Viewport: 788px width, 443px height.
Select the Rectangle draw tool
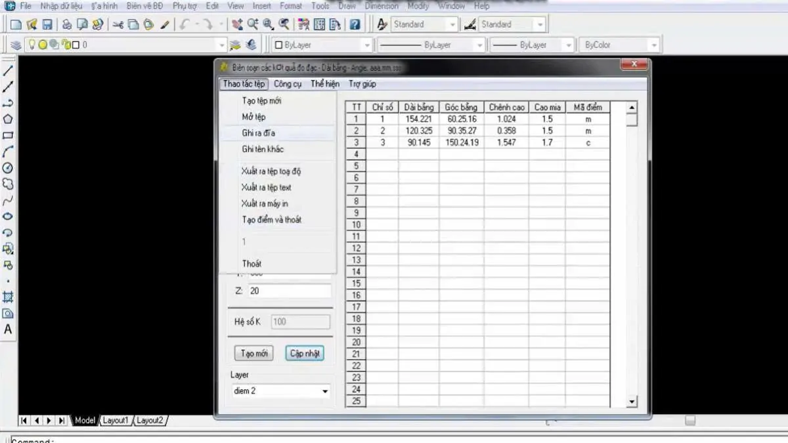click(8, 136)
